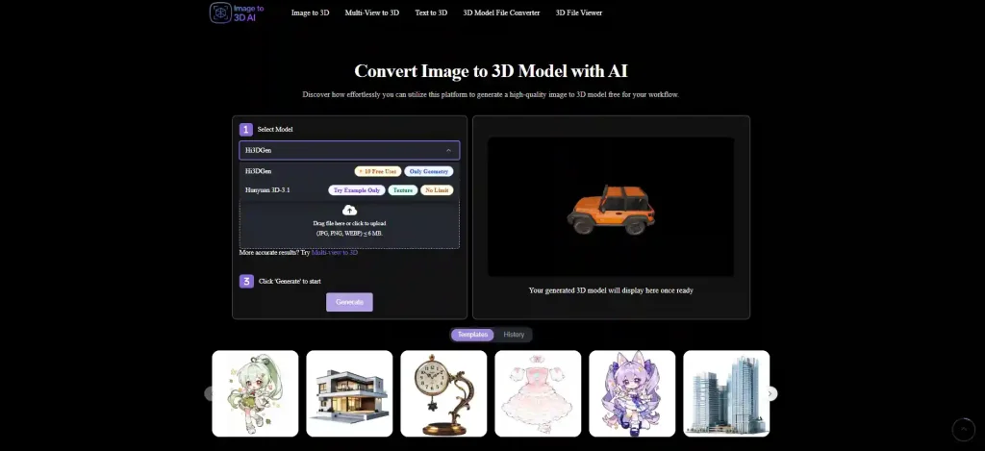This screenshot has width=985, height=451.
Task: Click the previous templates arrow
Action: click(209, 394)
